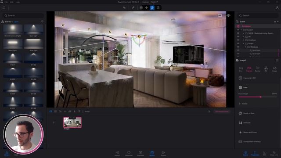Open the Help menu

click(18, 2)
